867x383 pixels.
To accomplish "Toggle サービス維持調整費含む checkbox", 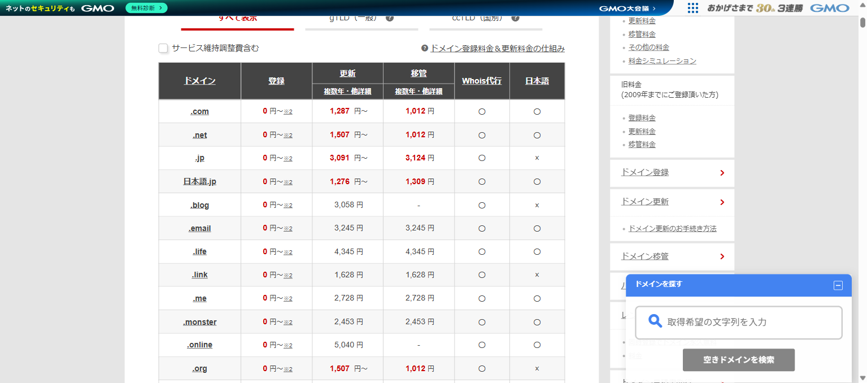I will point(164,49).
